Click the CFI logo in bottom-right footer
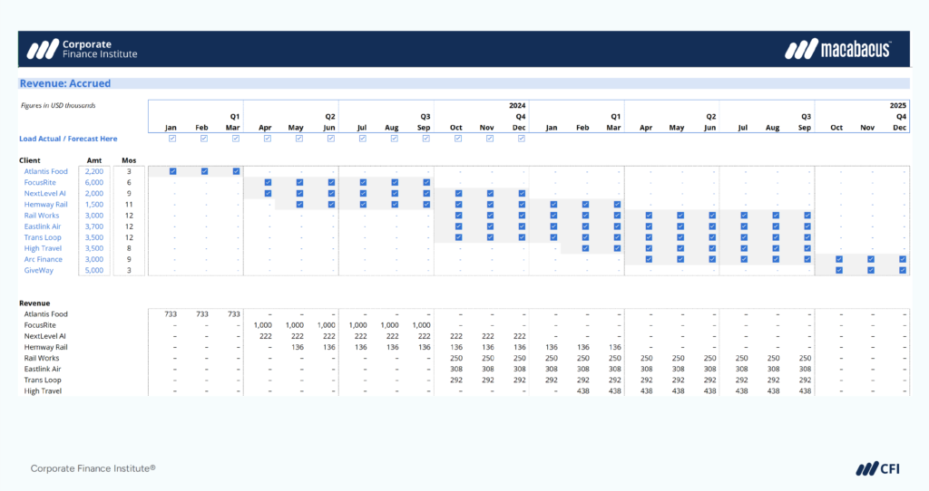Image resolution: width=929 pixels, height=491 pixels. pos(874,468)
